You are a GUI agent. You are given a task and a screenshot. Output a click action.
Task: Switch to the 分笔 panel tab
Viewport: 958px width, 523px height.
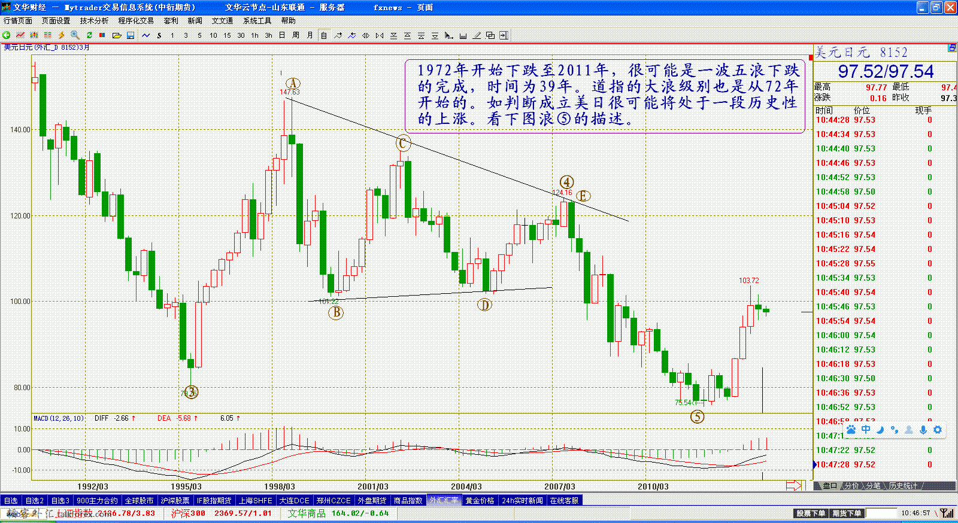click(874, 485)
